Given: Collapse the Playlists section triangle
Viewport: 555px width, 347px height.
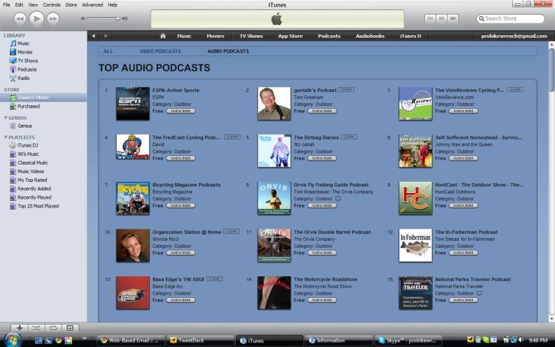Looking at the screenshot, I should (x=6, y=137).
